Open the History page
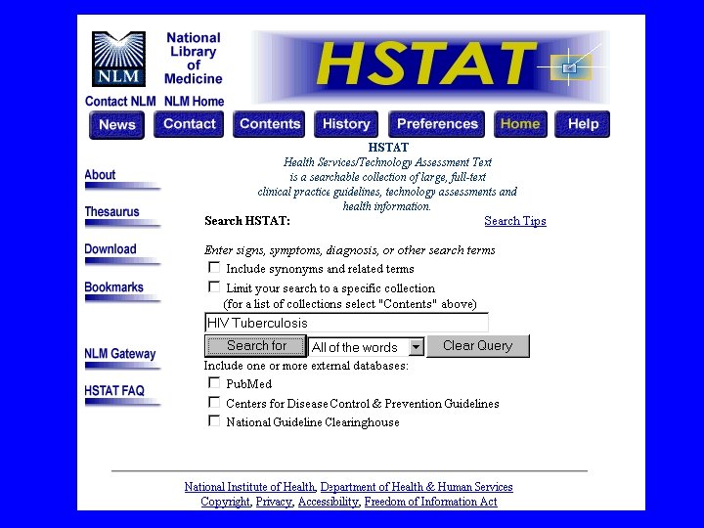 pyautogui.click(x=346, y=124)
